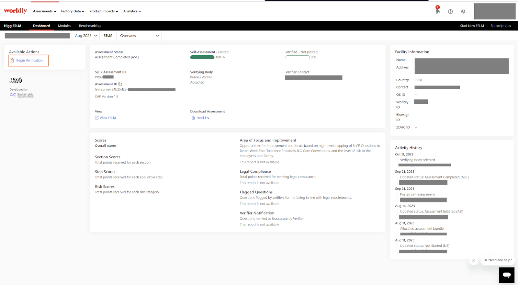Download the Excel EN assessment
The width and height of the screenshot is (518, 285).
tap(203, 118)
